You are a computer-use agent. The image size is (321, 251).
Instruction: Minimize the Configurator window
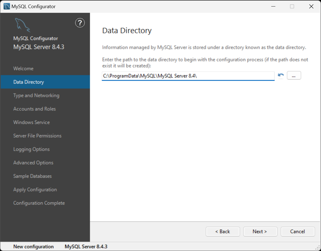(x=273, y=6)
